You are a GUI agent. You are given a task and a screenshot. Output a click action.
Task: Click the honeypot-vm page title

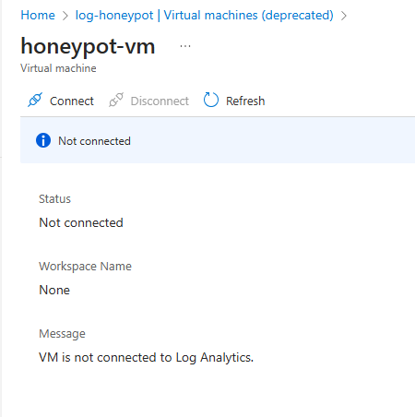click(88, 47)
